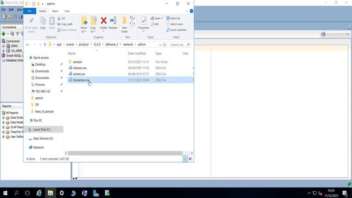Open 192.168.1.42 in navigation pane
Viewport: 352px width, 198px height.
tap(43, 91)
